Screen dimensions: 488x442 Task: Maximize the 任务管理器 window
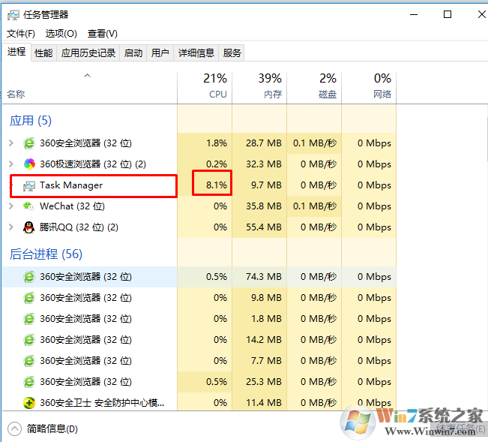click(448, 14)
